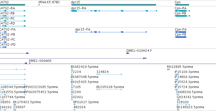Select the EK176433.5prime EST block

click(15, 105)
